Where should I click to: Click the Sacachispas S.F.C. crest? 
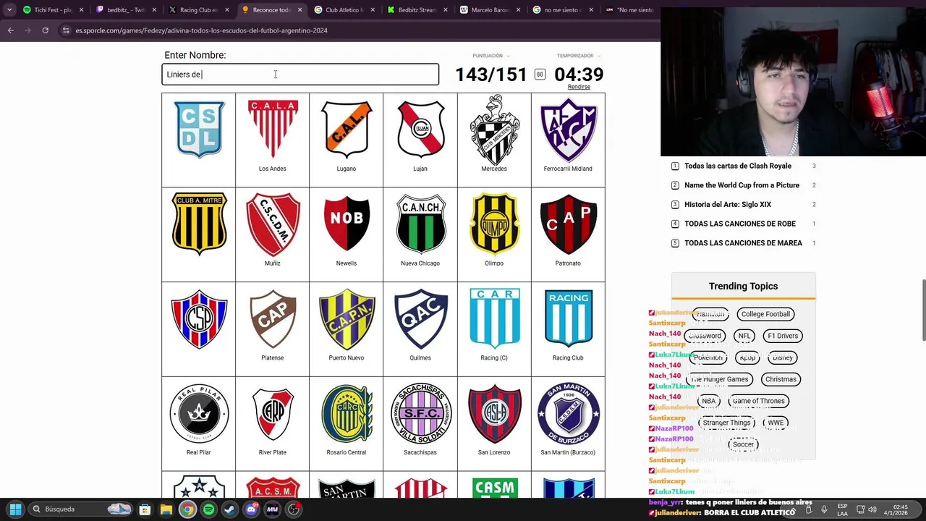click(x=420, y=413)
